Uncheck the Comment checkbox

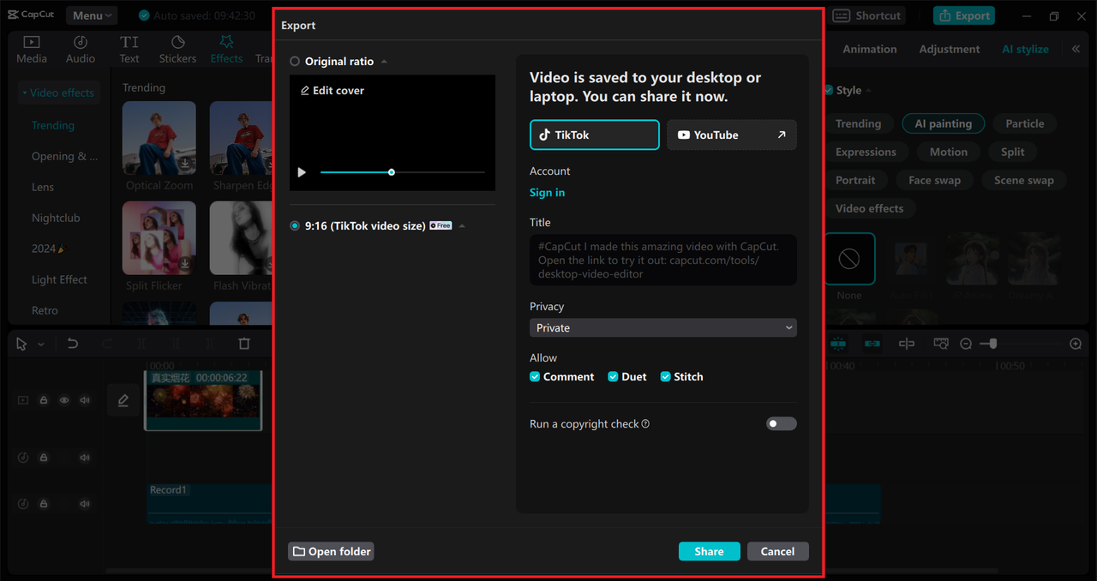coord(535,376)
